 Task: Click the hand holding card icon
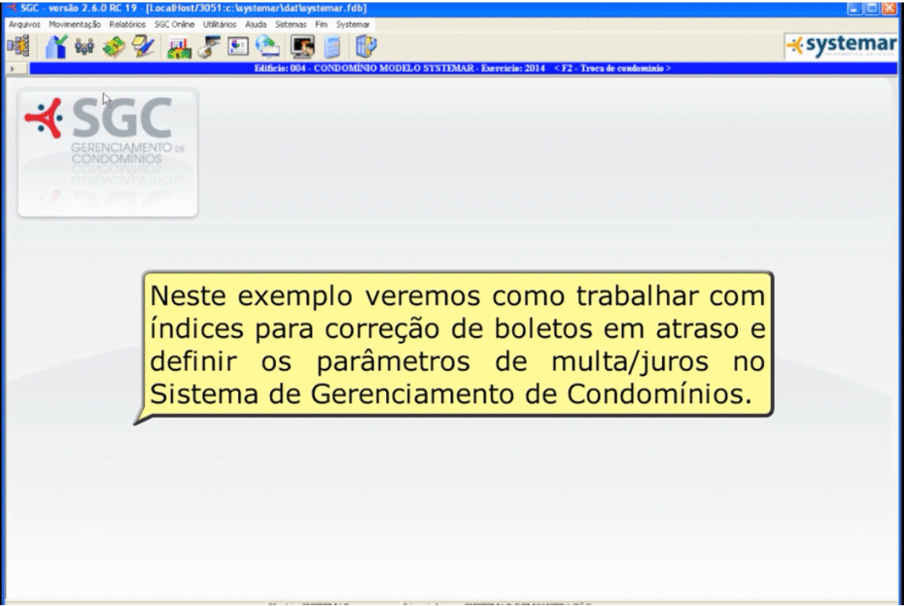click(x=207, y=47)
